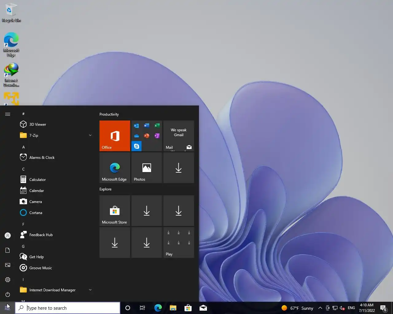Open the notification center
Image resolution: width=393 pixels, height=314 pixels.
tap(383, 308)
